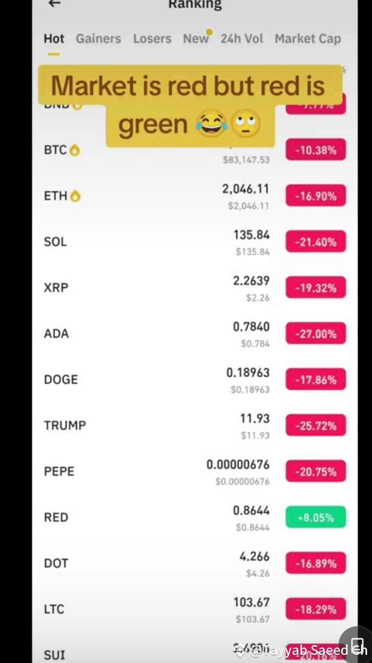Select the ETH row
372x663 pixels.
click(162, 196)
